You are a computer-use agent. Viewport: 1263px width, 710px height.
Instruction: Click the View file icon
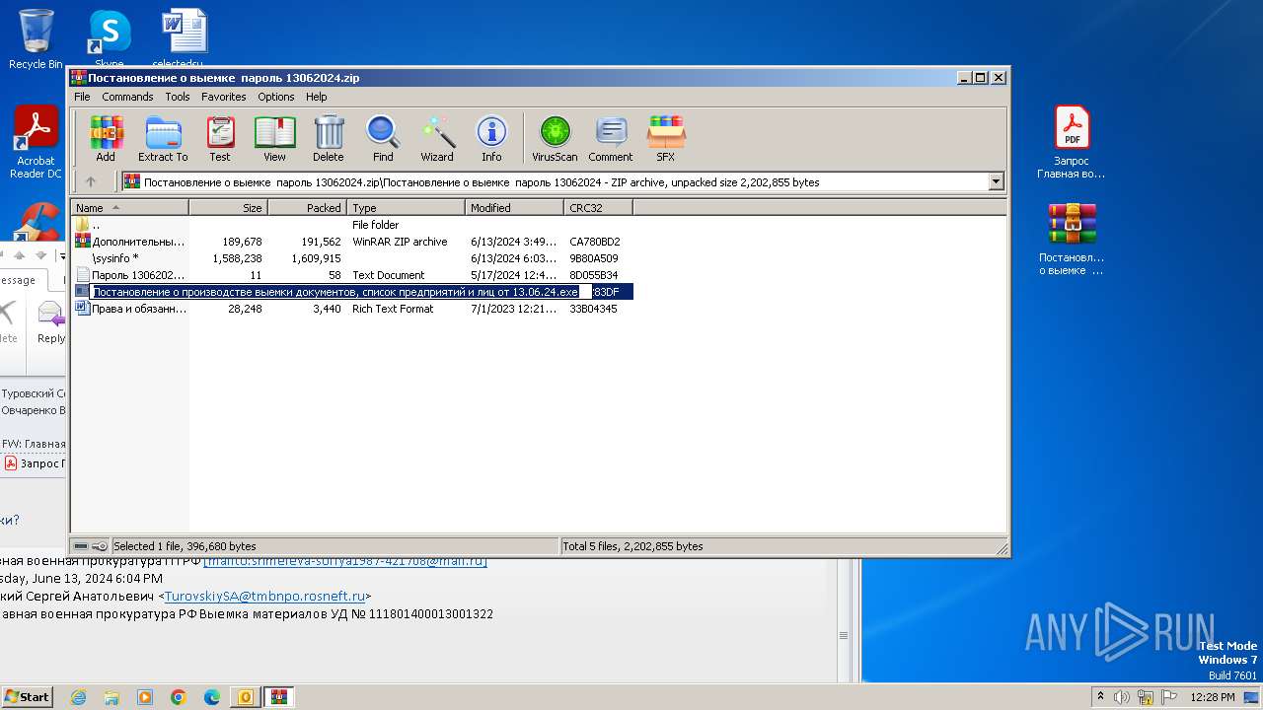[274, 138]
